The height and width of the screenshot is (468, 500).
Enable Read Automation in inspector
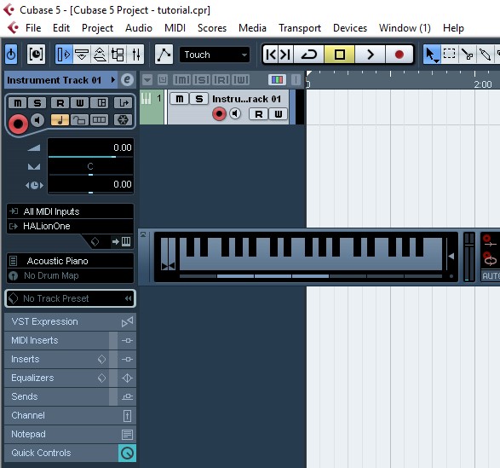pos(60,103)
